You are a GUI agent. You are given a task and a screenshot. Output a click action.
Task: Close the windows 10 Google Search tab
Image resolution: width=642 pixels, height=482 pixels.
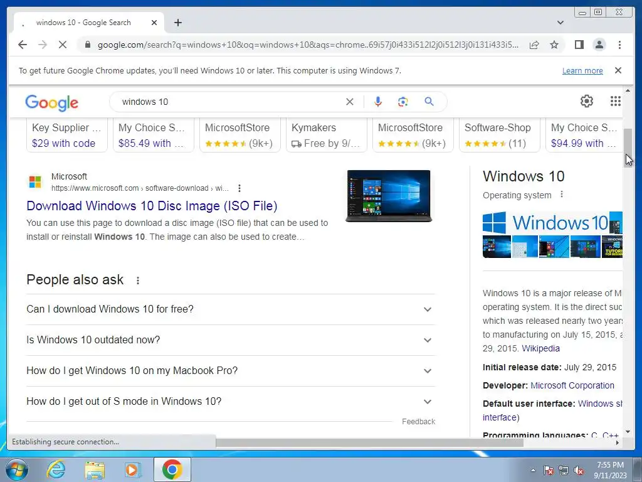pyautogui.click(x=154, y=23)
